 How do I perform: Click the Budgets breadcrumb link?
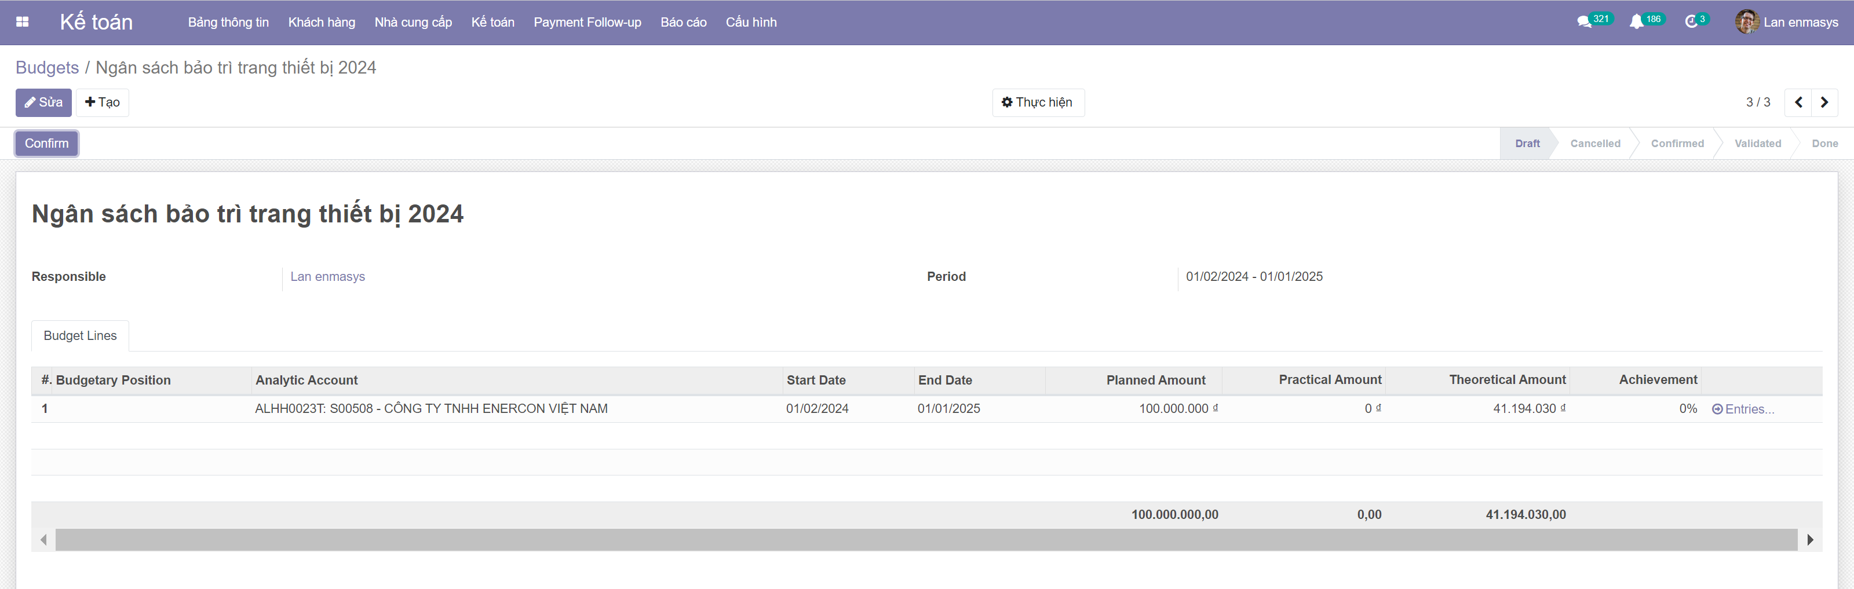point(48,68)
